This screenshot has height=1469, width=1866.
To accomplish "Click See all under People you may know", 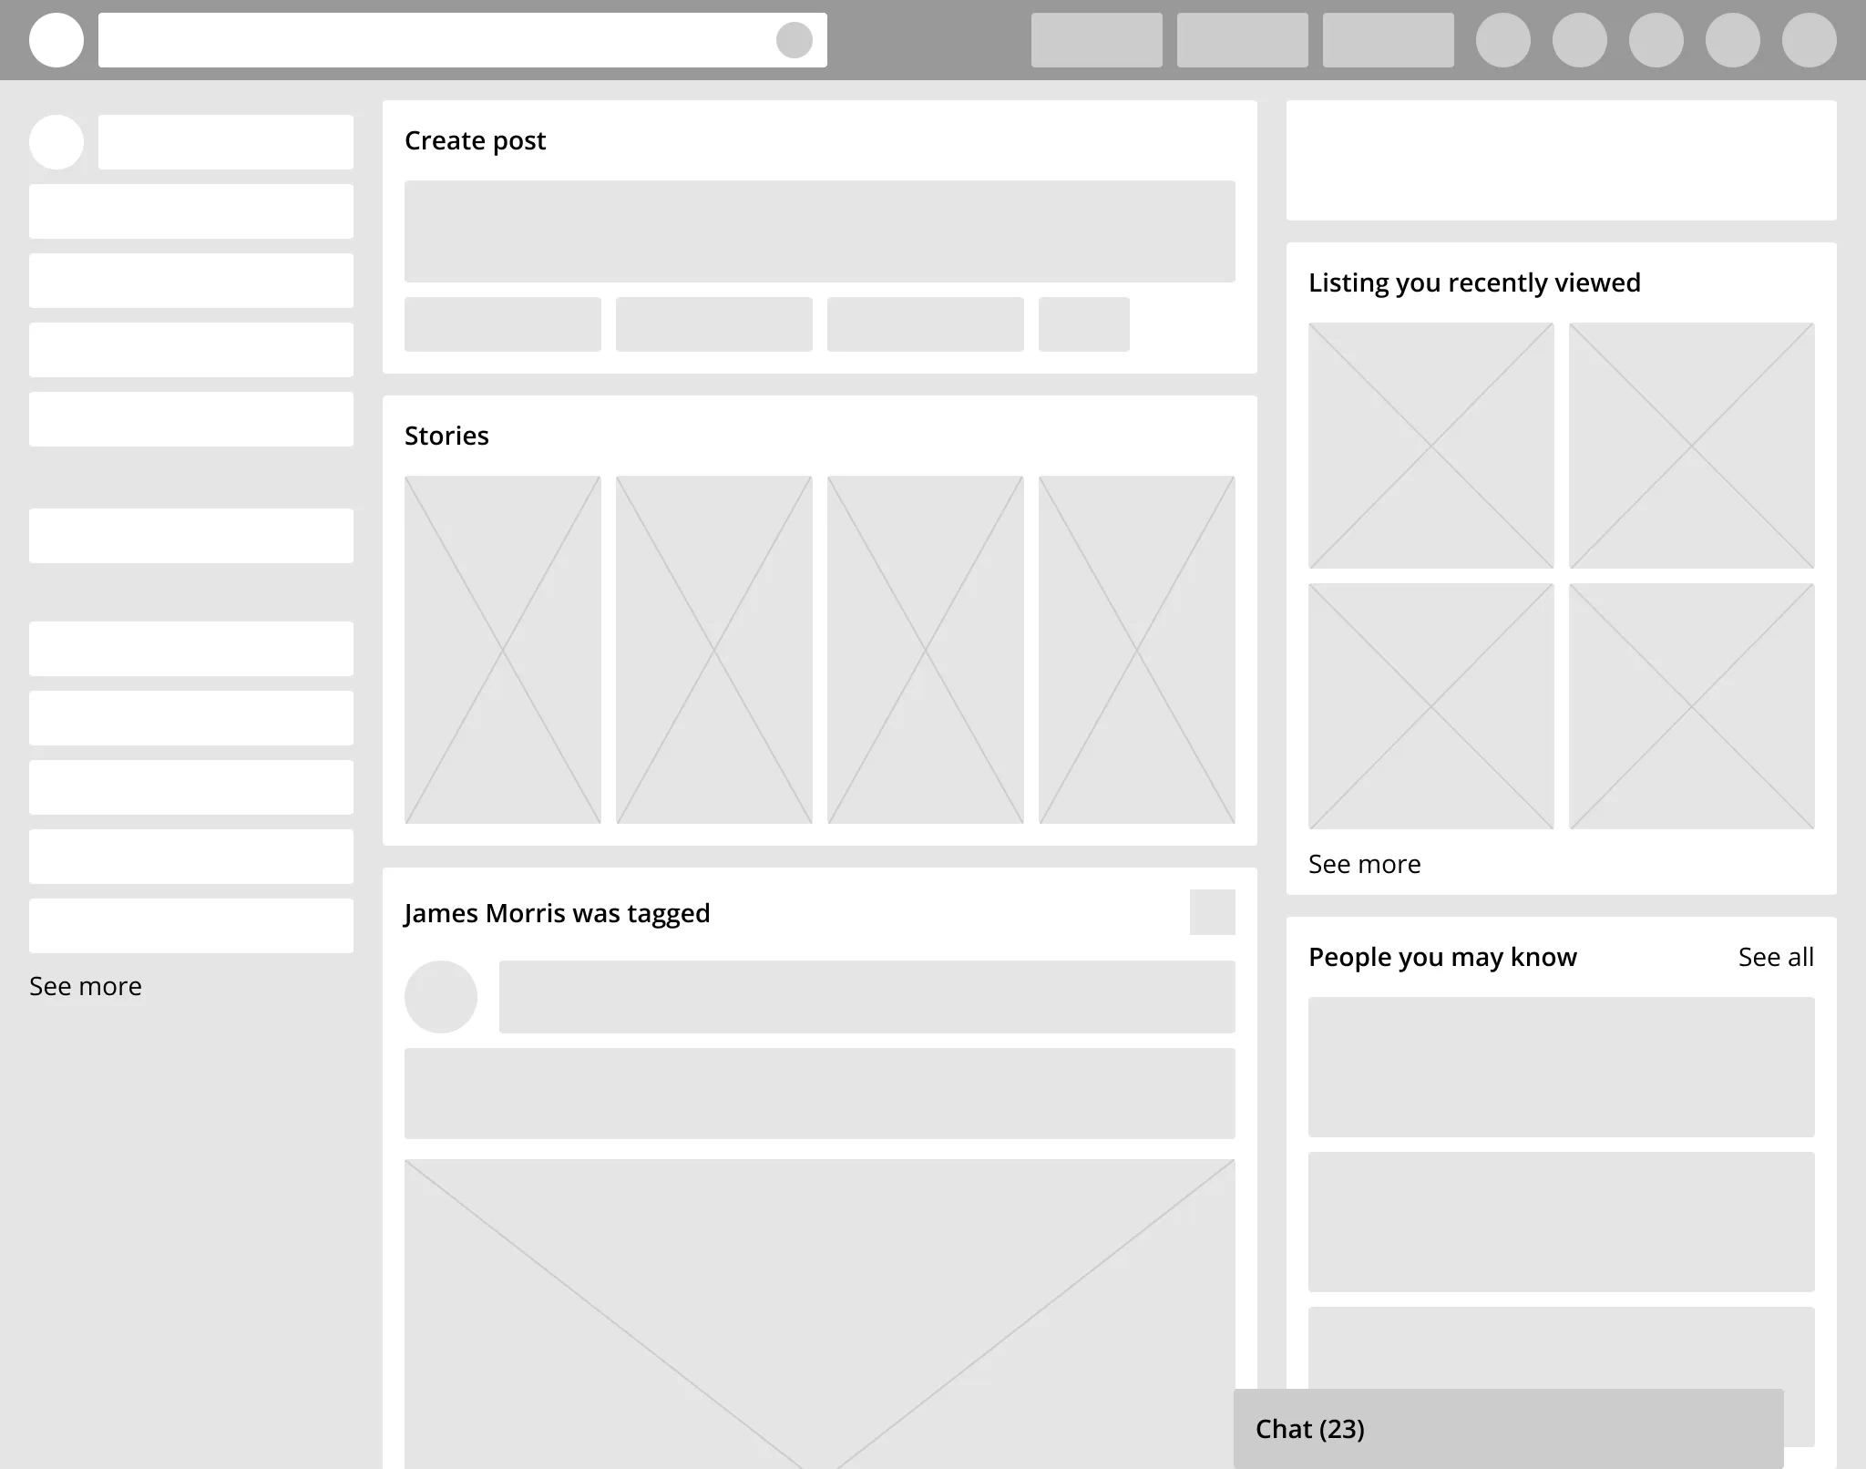I will pyautogui.click(x=1777, y=957).
